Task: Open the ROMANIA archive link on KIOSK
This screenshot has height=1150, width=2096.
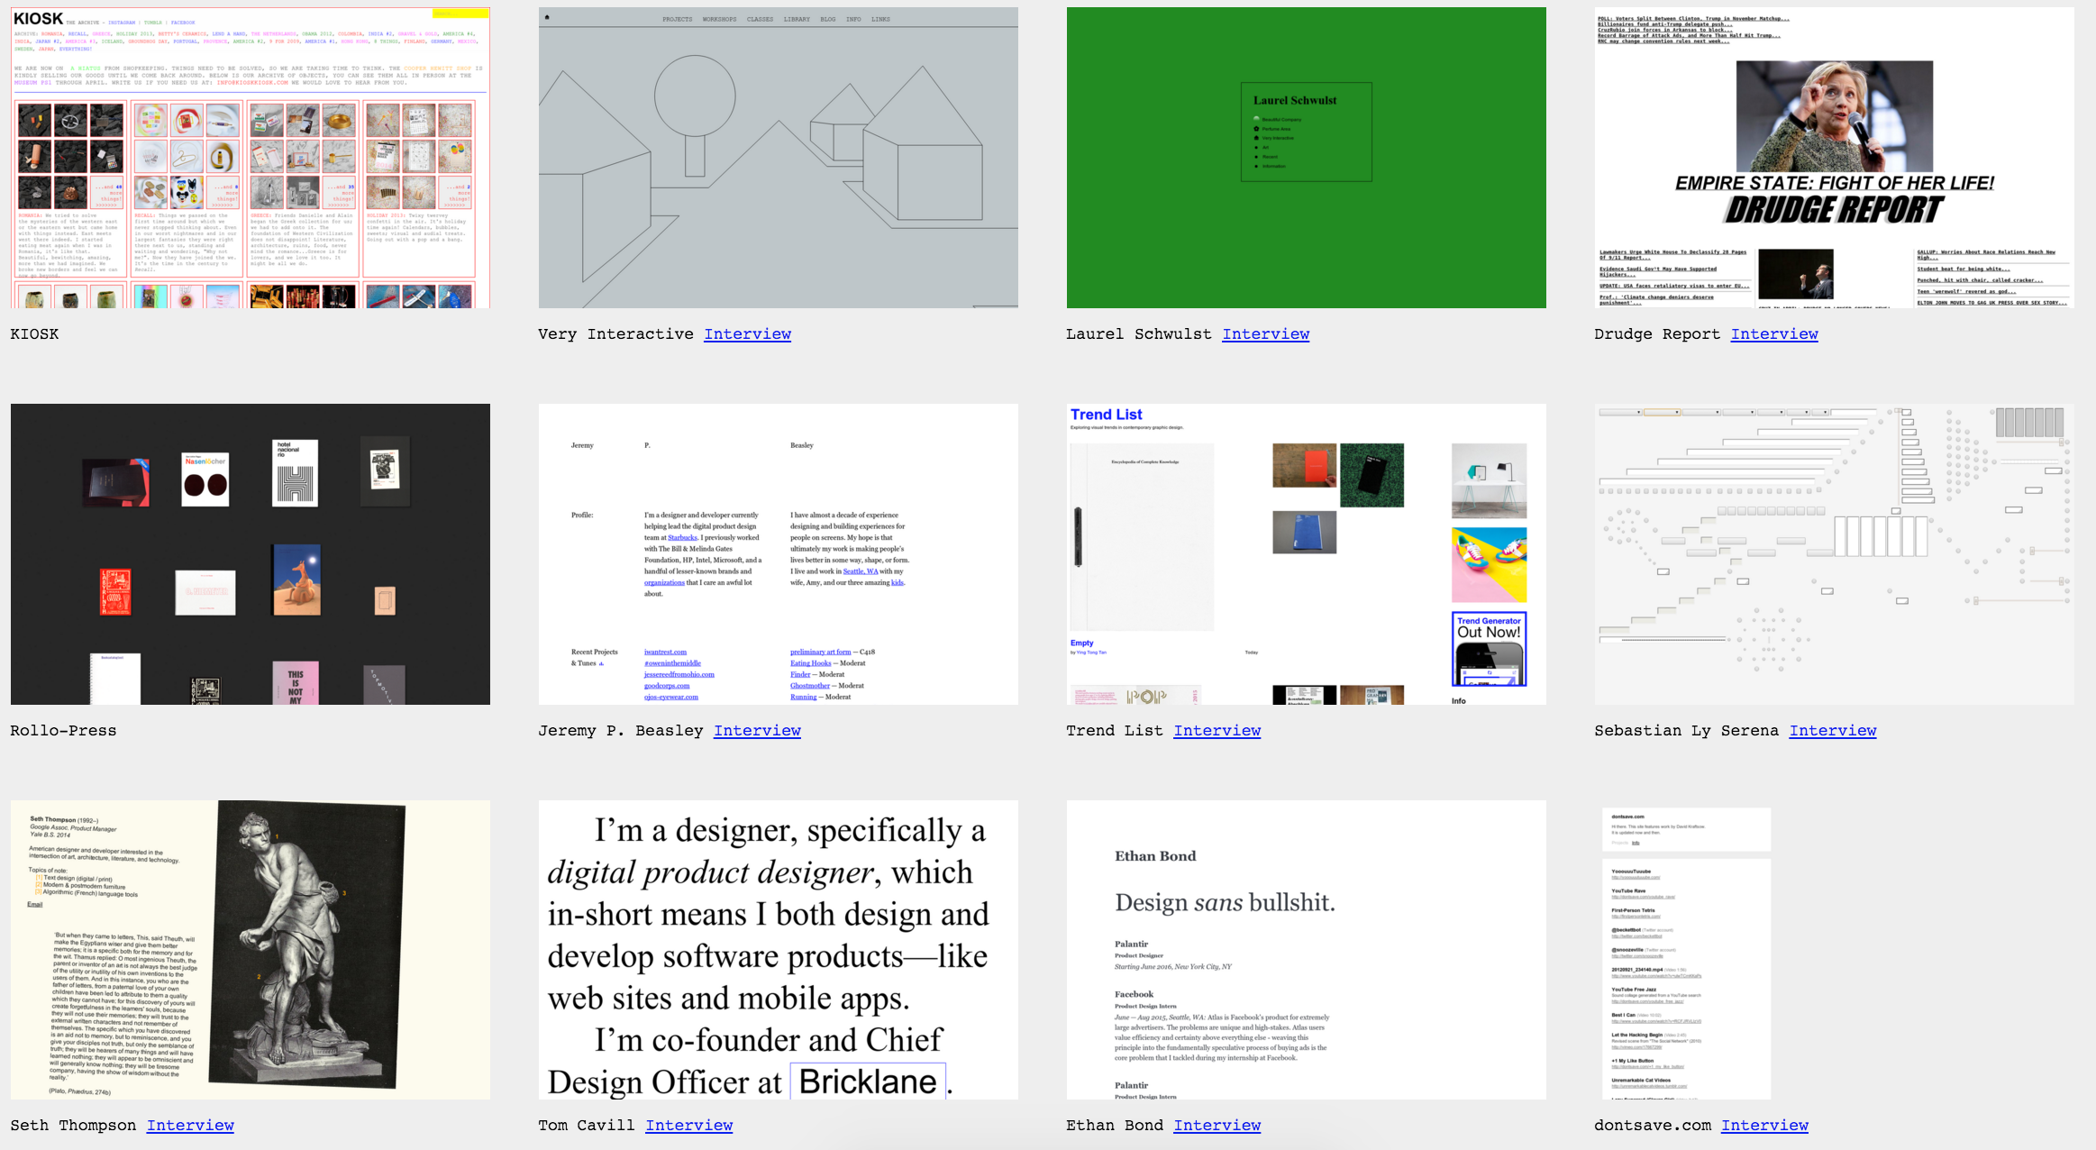Action: click(51, 33)
